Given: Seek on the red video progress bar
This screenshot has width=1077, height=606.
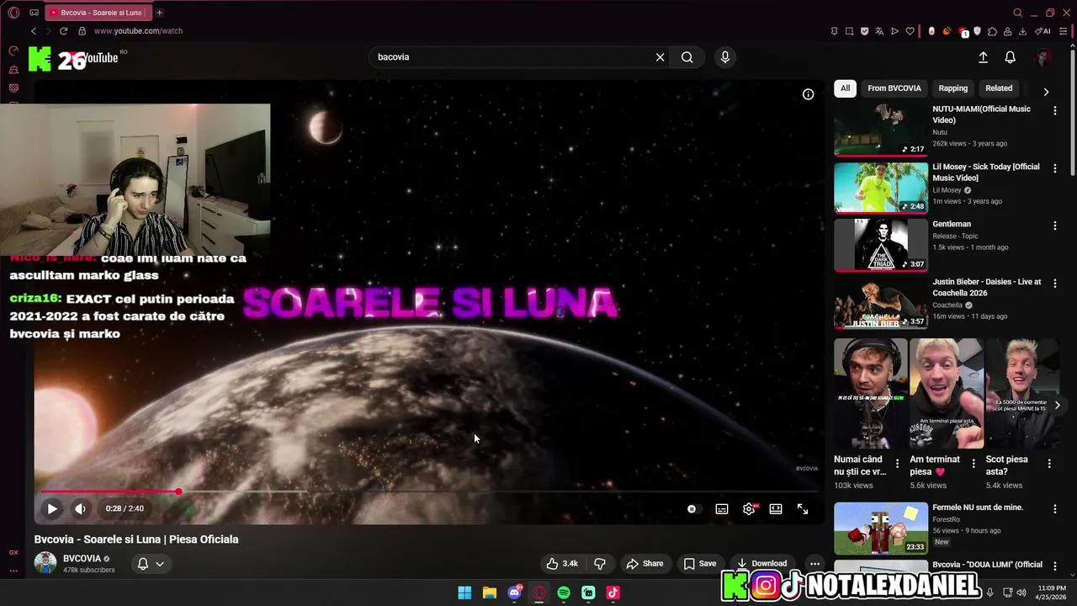Looking at the screenshot, I should coord(429,492).
